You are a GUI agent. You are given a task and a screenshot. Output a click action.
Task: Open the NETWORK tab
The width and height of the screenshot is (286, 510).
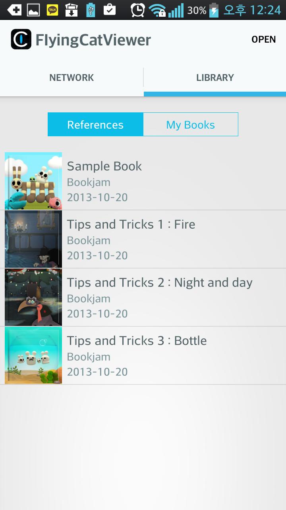[x=71, y=78]
